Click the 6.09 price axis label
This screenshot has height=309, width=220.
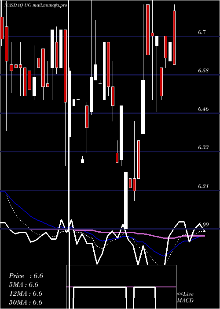pyautogui.click(x=203, y=224)
